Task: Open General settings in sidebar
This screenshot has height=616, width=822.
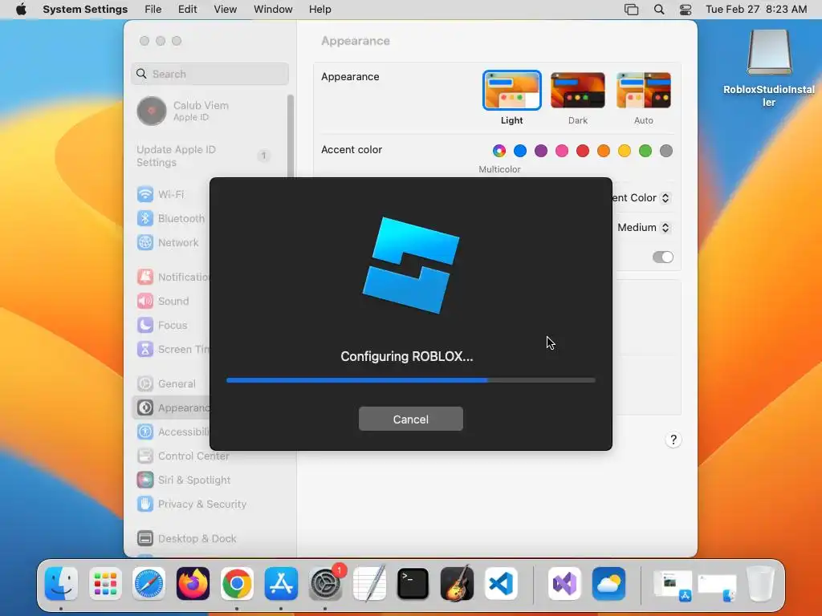Action: [x=166, y=384]
